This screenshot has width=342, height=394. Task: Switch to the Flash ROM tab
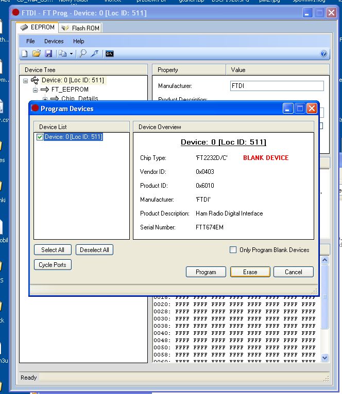pos(80,28)
